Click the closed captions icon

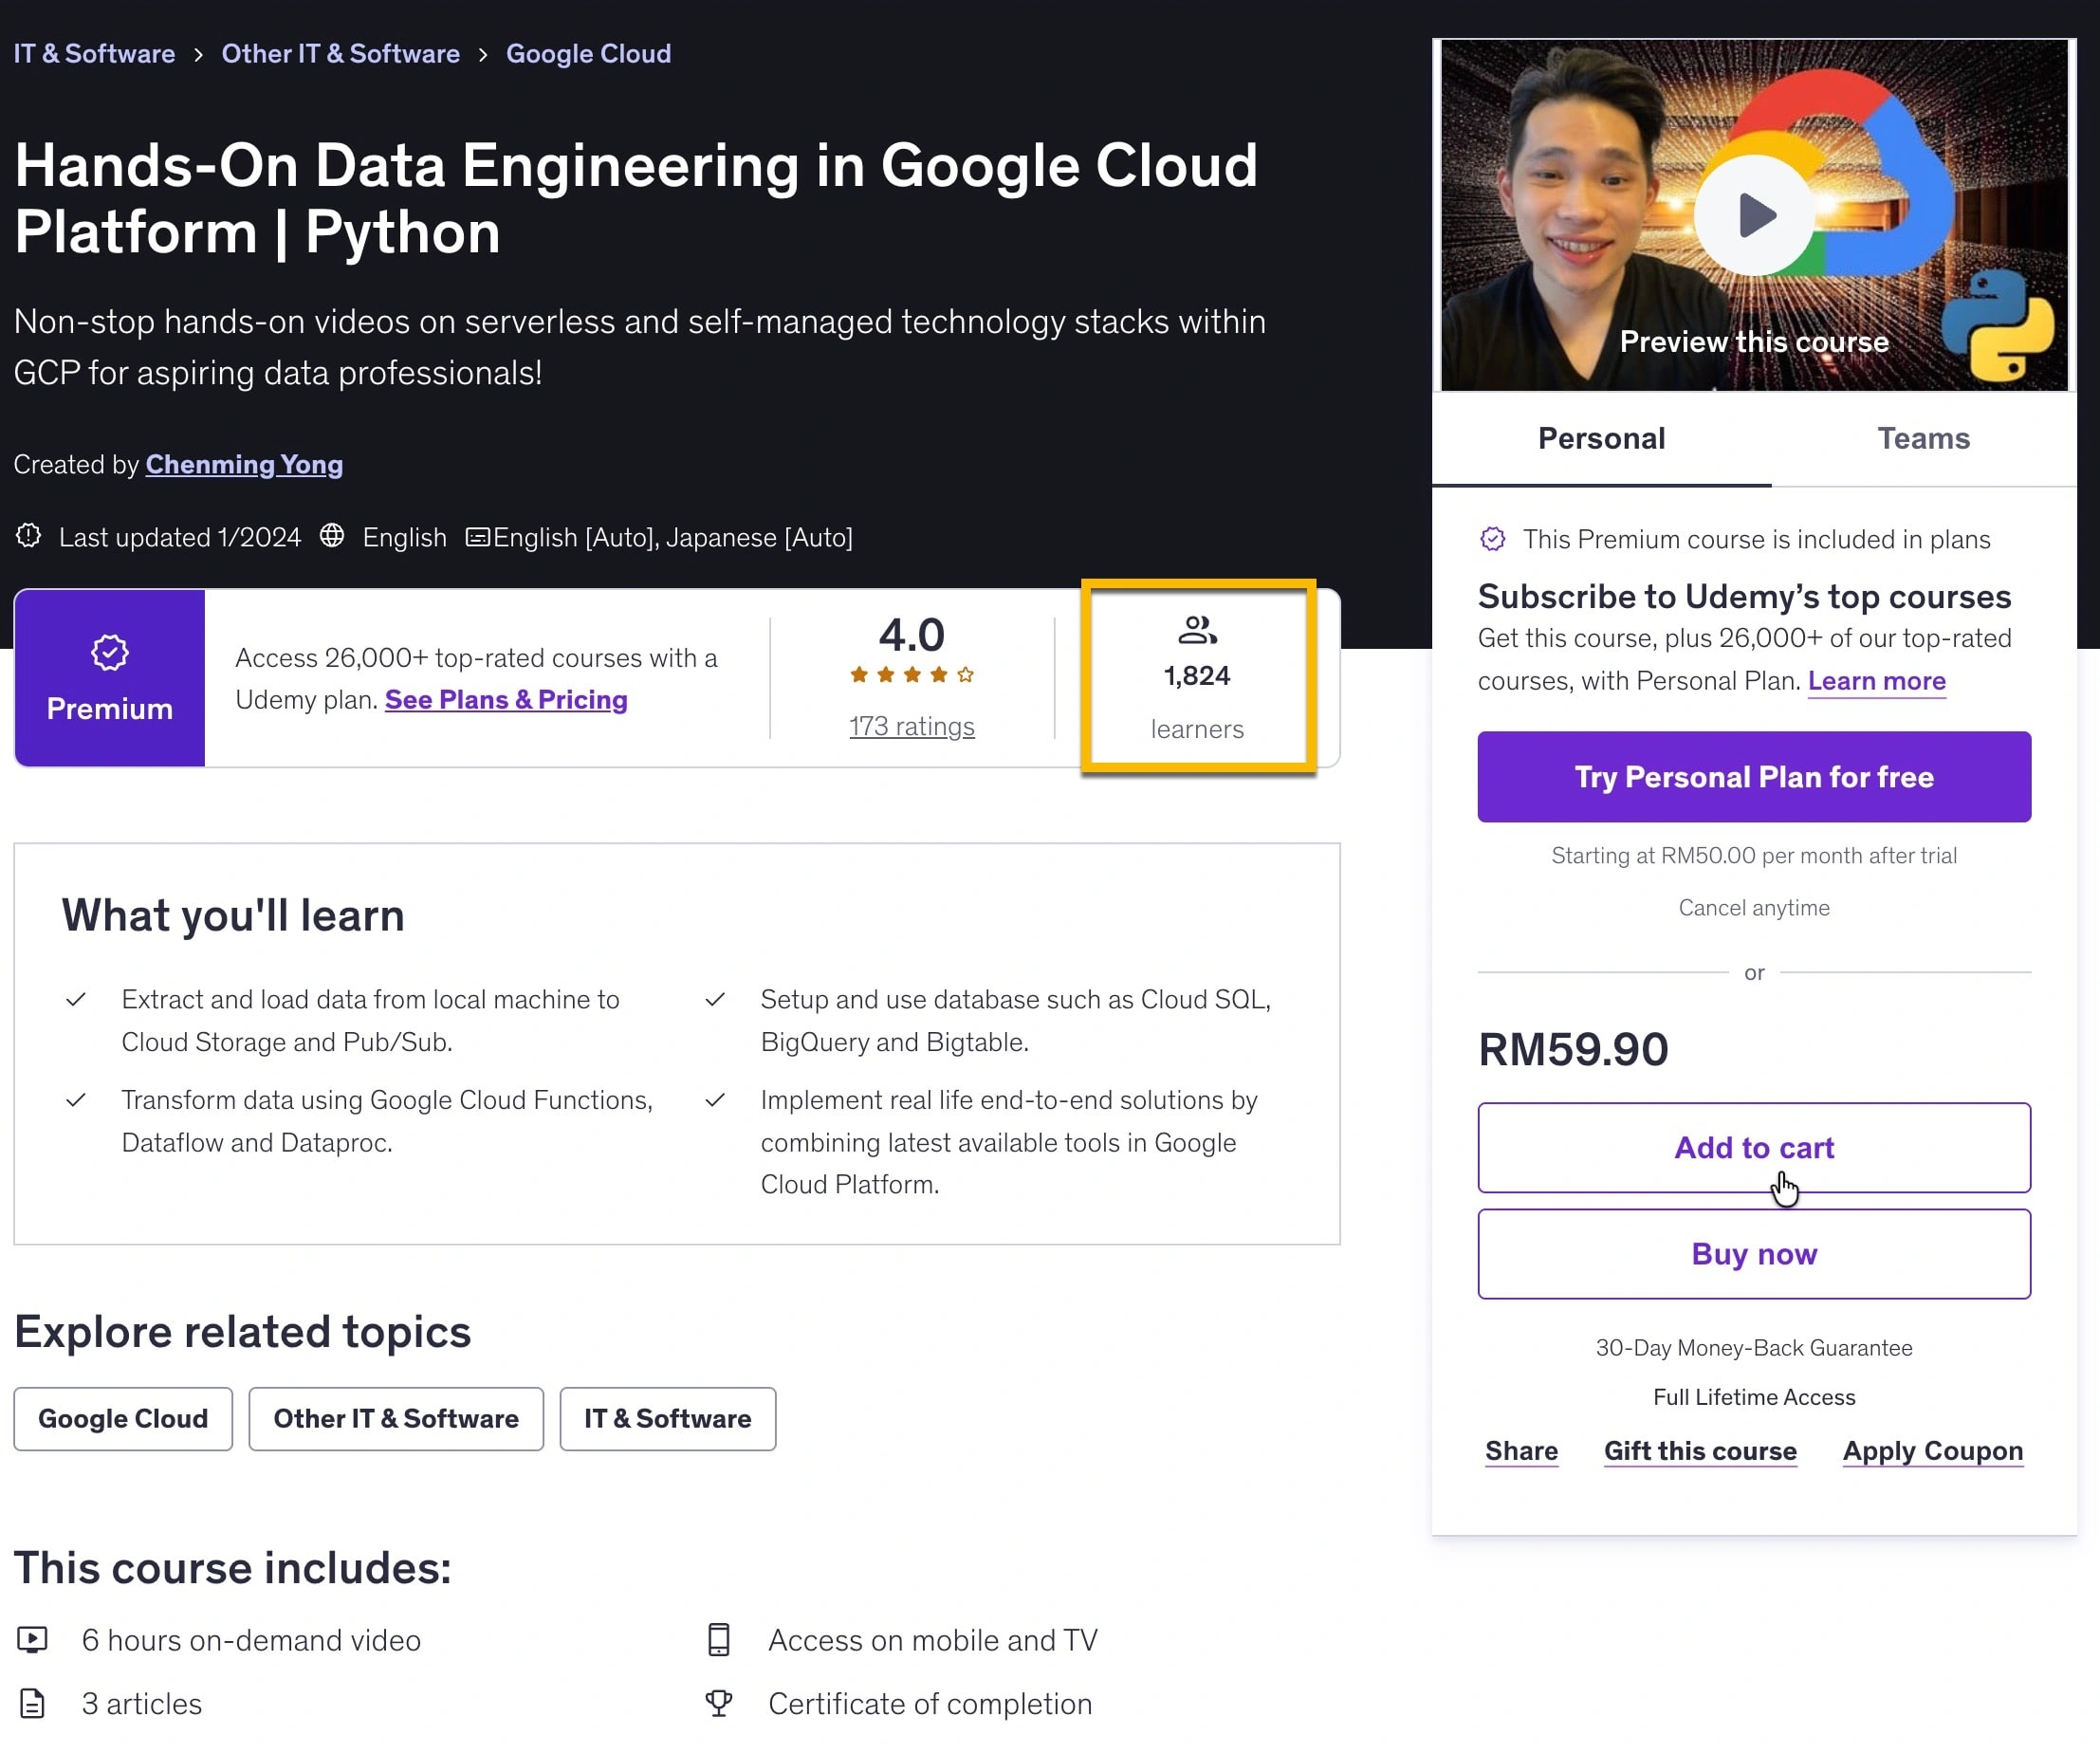[478, 538]
